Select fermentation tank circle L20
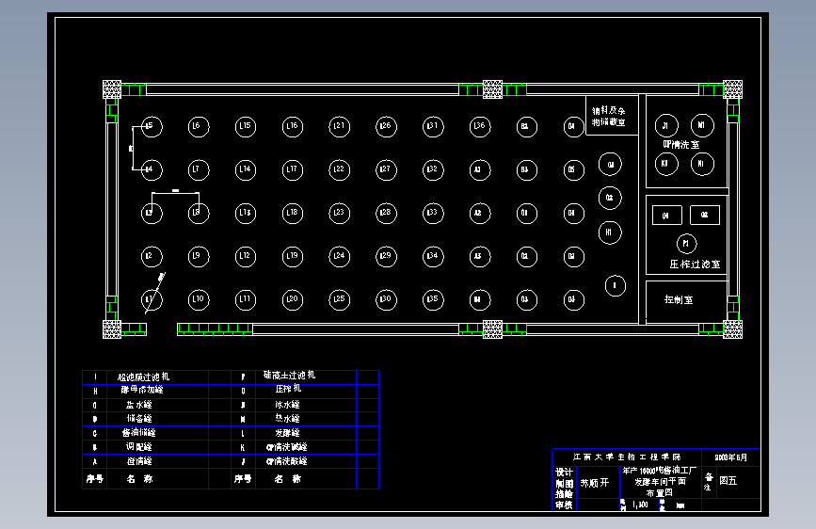Screen dimensions: 816x529 (293, 299)
